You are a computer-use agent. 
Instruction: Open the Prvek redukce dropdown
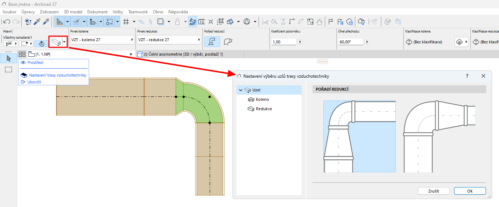(169, 40)
